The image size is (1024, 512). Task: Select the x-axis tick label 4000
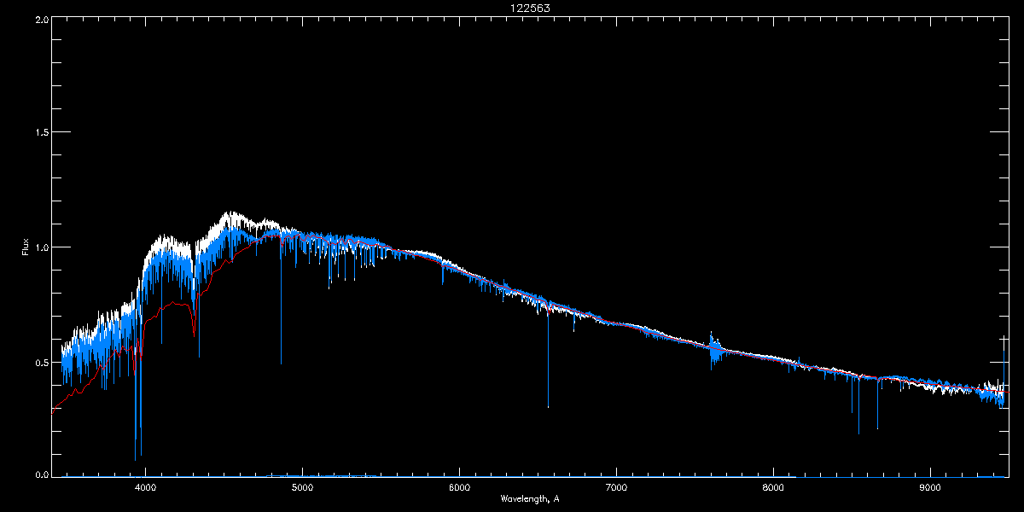[146, 487]
